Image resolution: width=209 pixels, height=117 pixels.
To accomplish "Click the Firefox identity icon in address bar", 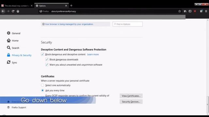I will 41,11.
